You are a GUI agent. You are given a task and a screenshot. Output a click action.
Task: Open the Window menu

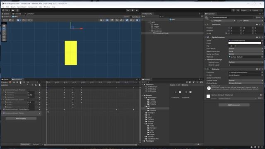pyautogui.click(x=47, y=7)
